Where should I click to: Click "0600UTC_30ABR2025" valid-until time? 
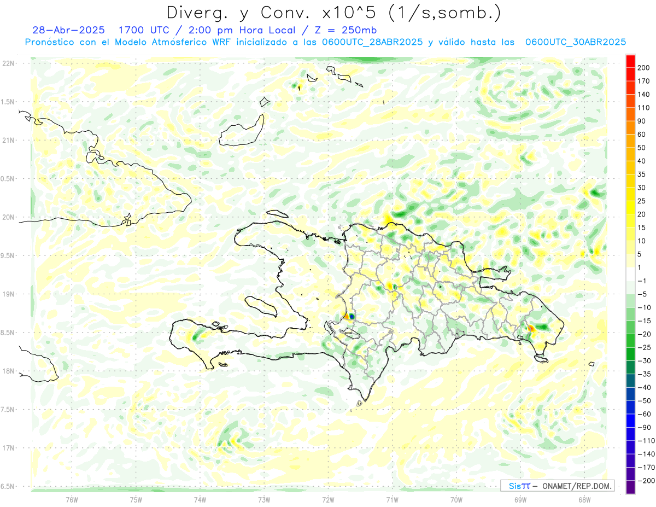pyautogui.click(x=576, y=42)
